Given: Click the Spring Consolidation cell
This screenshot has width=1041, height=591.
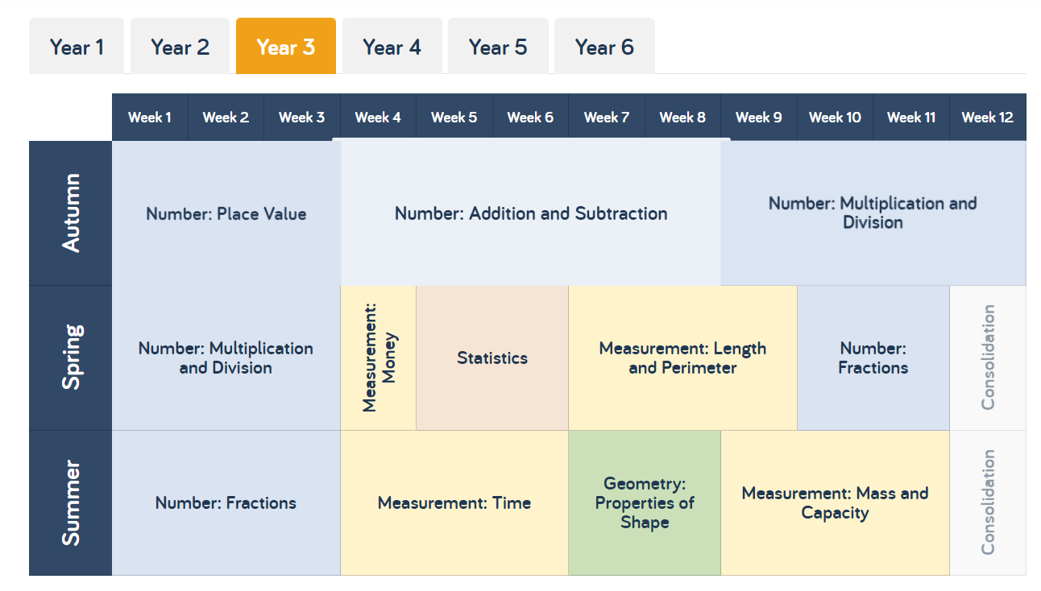Looking at the screenshot, I should [988, 358].
